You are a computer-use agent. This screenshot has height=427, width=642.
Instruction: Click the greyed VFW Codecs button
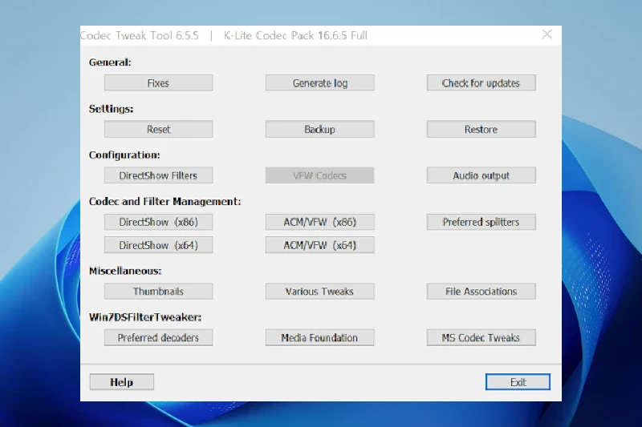click(319, 175)
